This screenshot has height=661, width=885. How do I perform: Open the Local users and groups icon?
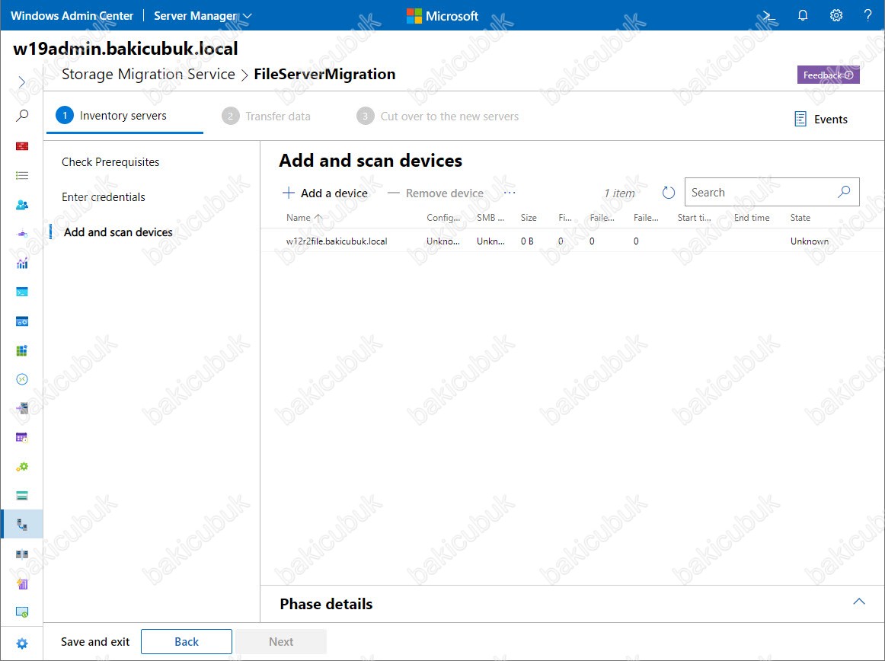[x=21, y=204]
